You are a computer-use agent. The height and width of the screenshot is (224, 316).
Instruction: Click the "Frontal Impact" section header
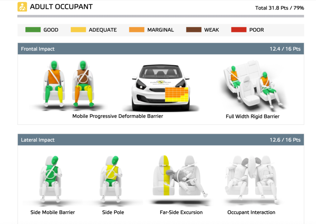161,49
